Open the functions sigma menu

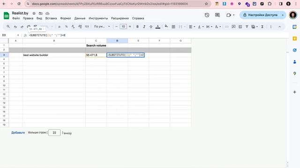pyautogui.click(x=262, y=27)
